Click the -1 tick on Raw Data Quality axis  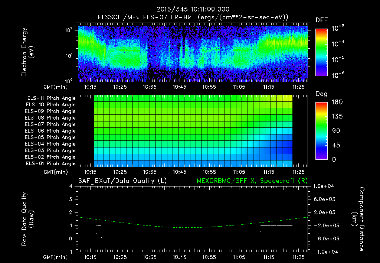pos(69,252)
